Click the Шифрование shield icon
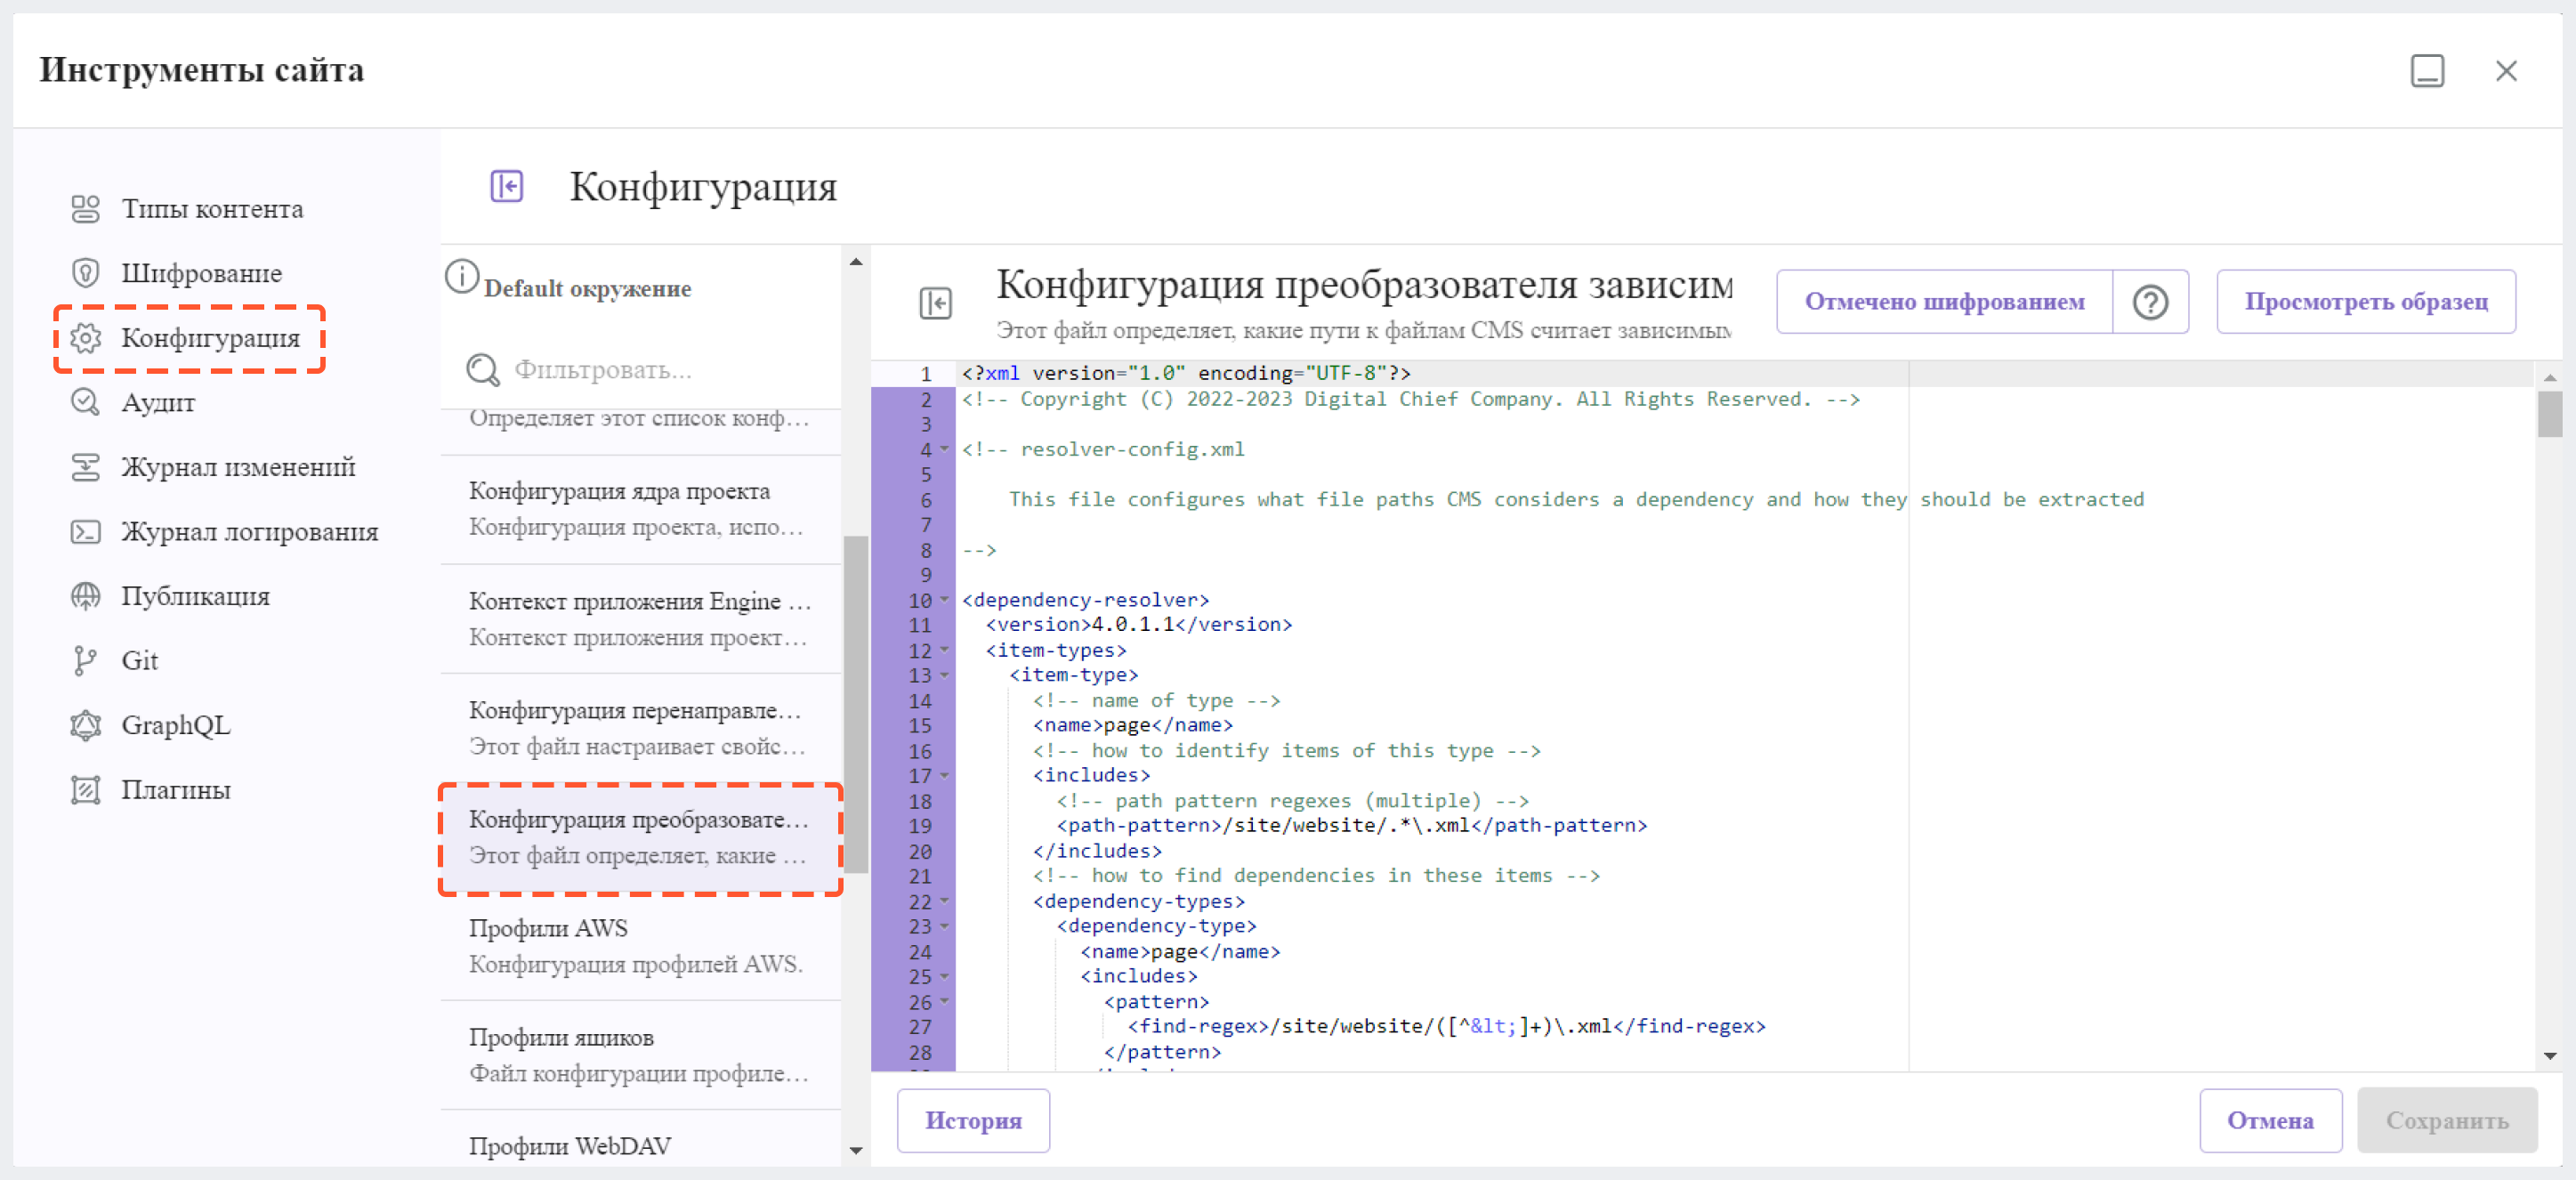The image size is (2576, 1180). (x=86, y=273)
